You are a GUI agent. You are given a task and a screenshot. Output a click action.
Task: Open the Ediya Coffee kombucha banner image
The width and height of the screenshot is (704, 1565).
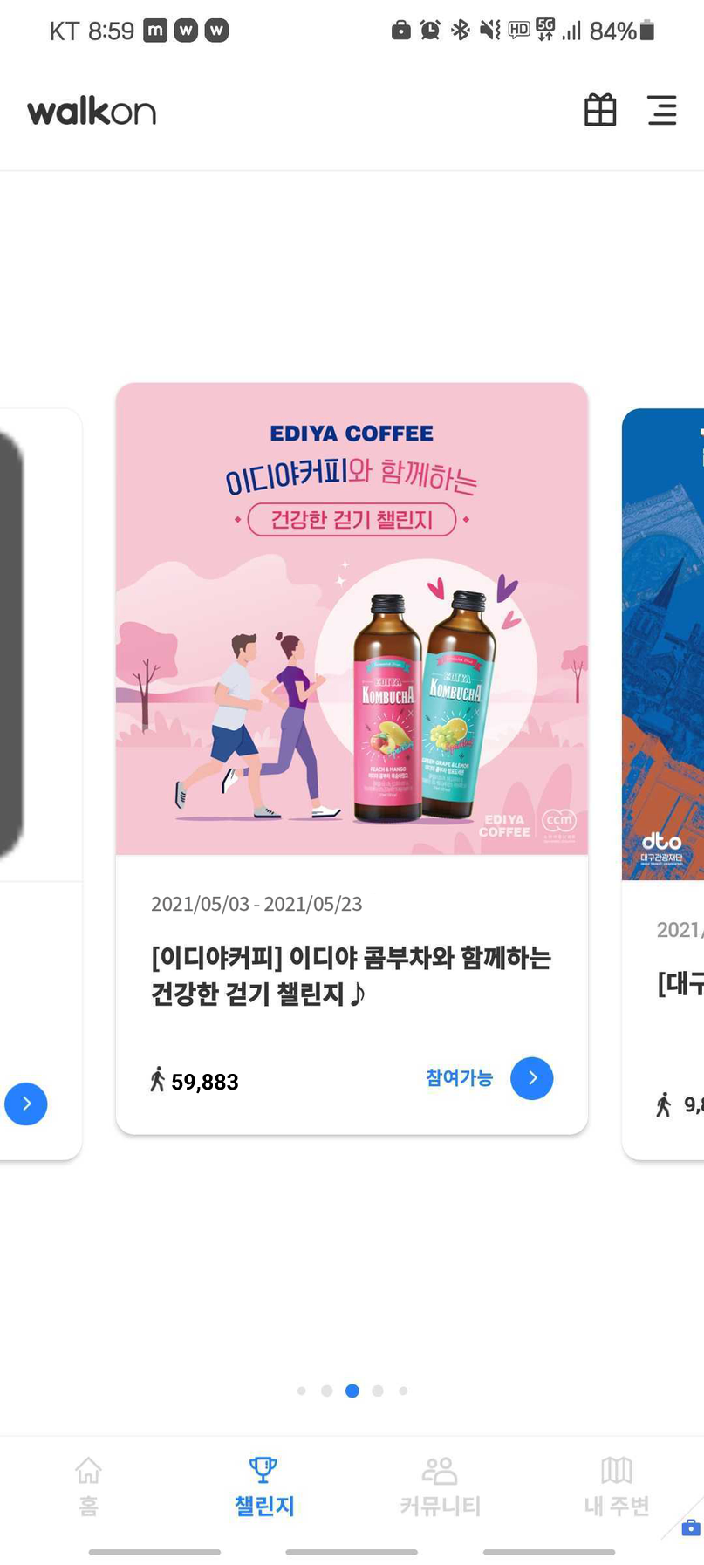coord(352,618)
